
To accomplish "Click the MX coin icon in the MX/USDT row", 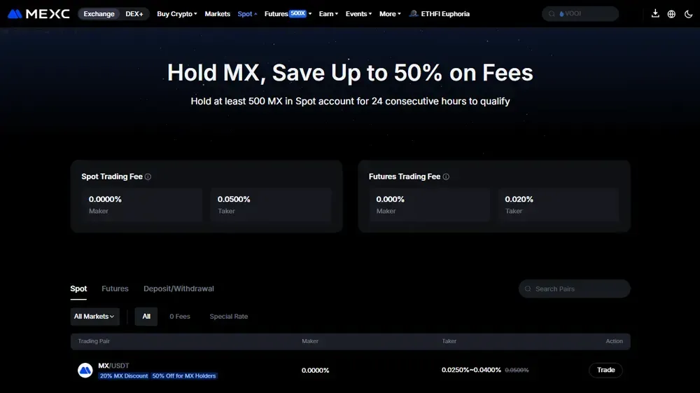I will pyautogui.click(x=85, y=370).
